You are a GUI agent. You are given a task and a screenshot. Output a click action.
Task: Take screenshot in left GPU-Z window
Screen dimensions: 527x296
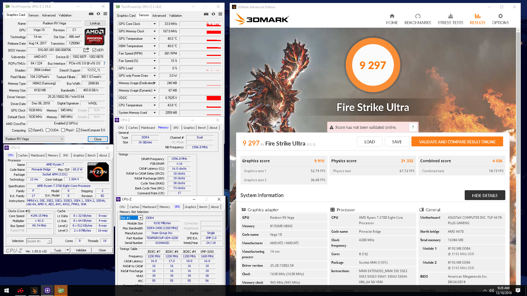point(91,14)
